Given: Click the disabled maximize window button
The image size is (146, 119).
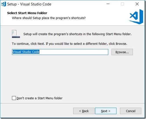Looking at the screenshot, I should click(123, 4).
